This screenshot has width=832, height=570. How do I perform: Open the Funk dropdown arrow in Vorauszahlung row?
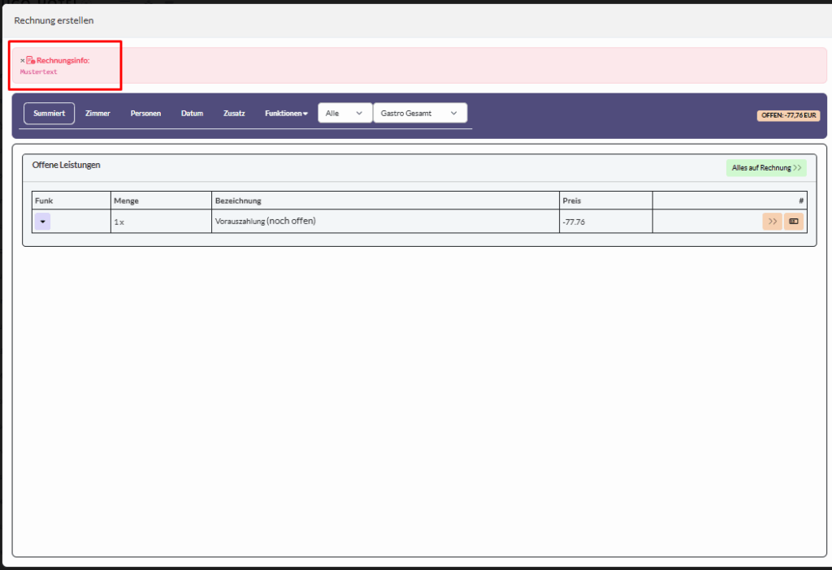point(42,222)
